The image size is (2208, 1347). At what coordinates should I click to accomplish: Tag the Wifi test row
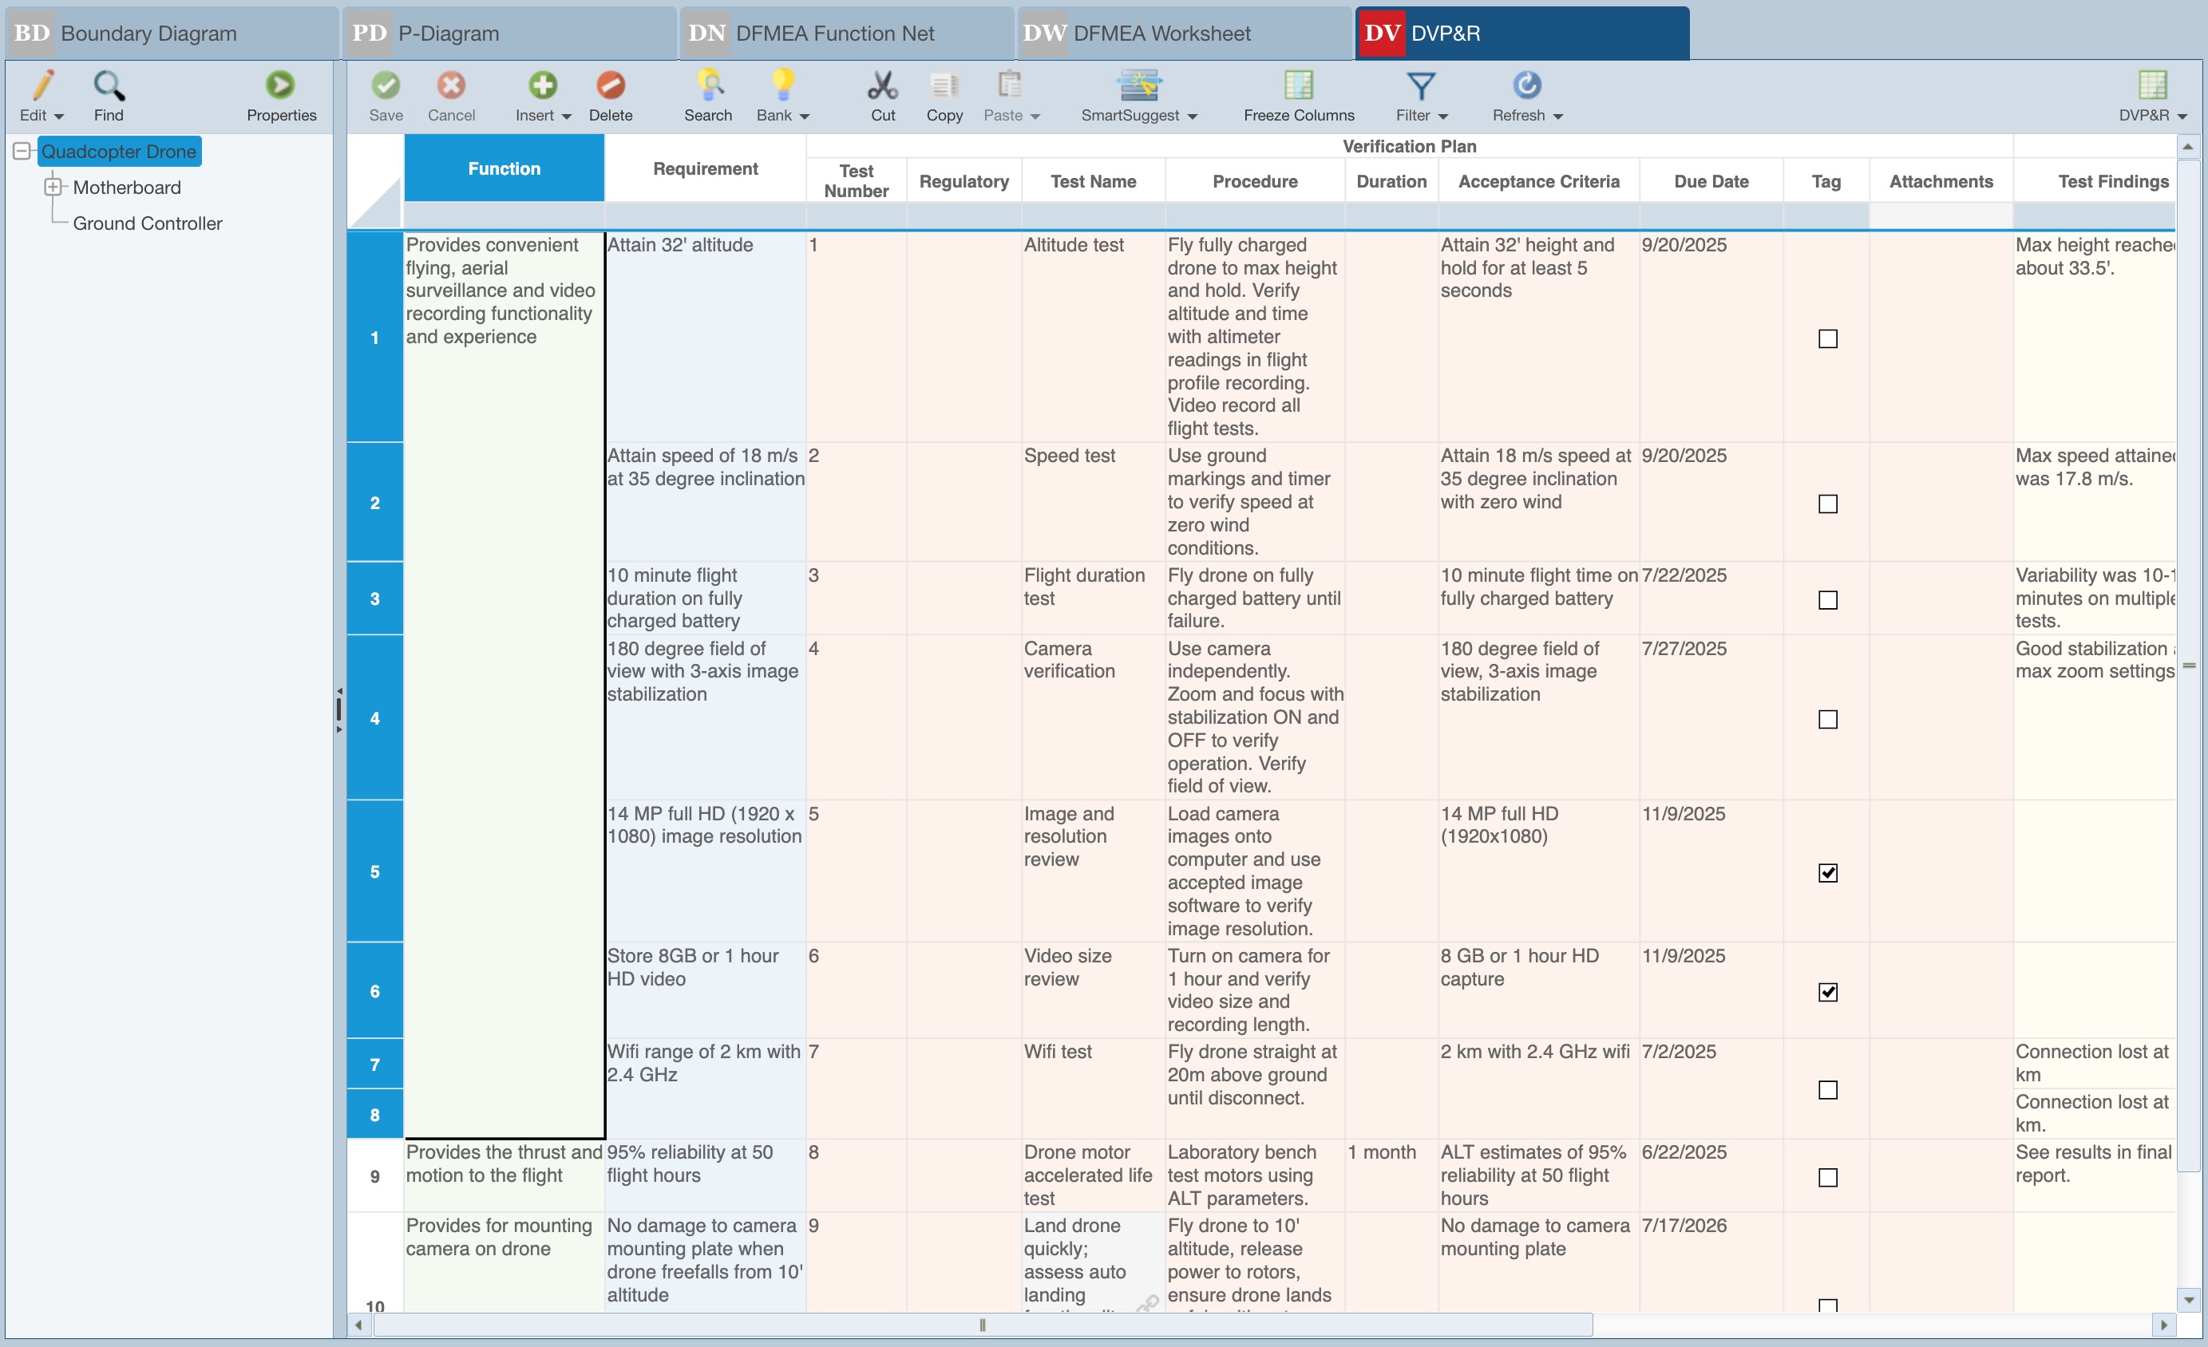[x=1827, y=1089]
